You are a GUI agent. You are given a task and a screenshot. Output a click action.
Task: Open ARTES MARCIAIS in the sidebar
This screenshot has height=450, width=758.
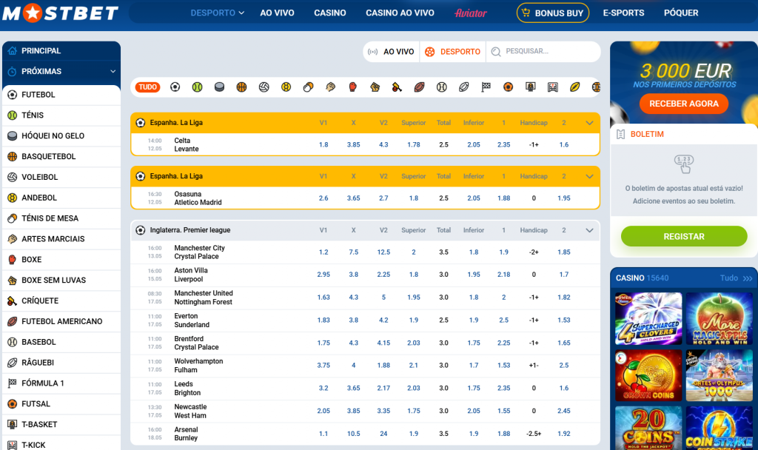[61, 239]
